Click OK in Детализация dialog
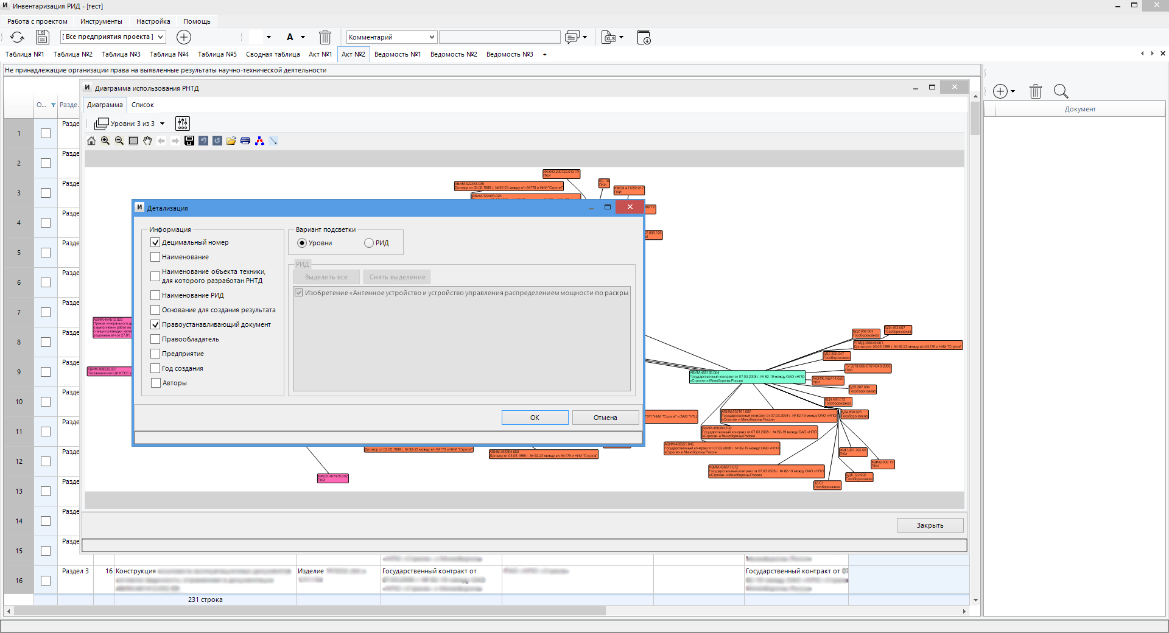Image resolution: width=1169 pixels, height=633 pixels. tap(535, 418)
